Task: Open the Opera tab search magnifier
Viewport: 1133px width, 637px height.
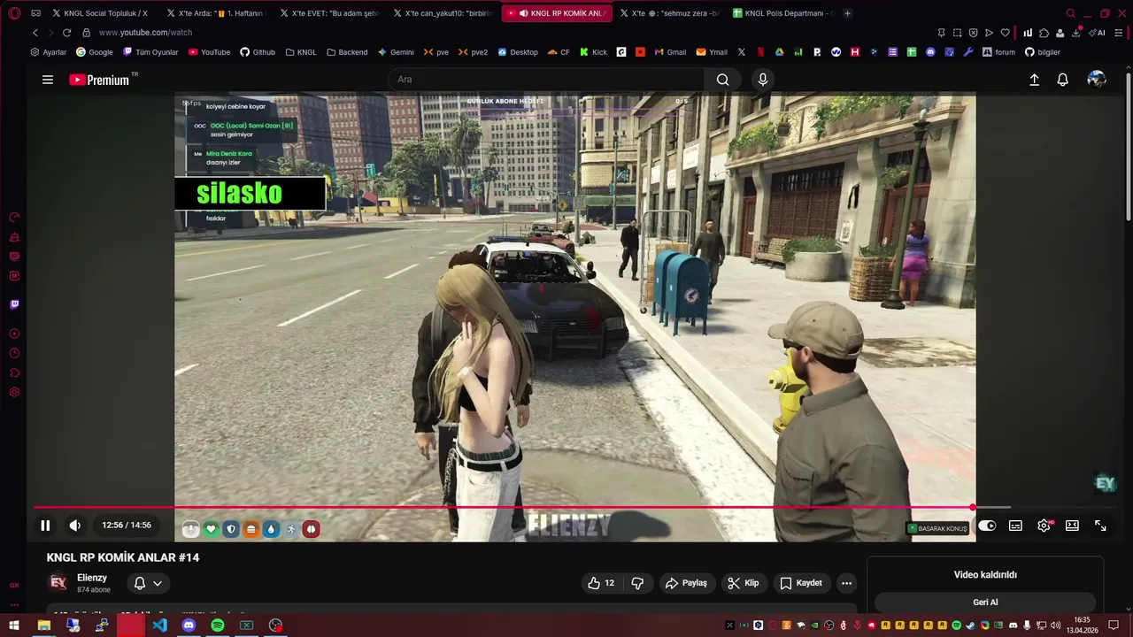Action: pos(1070,13)
